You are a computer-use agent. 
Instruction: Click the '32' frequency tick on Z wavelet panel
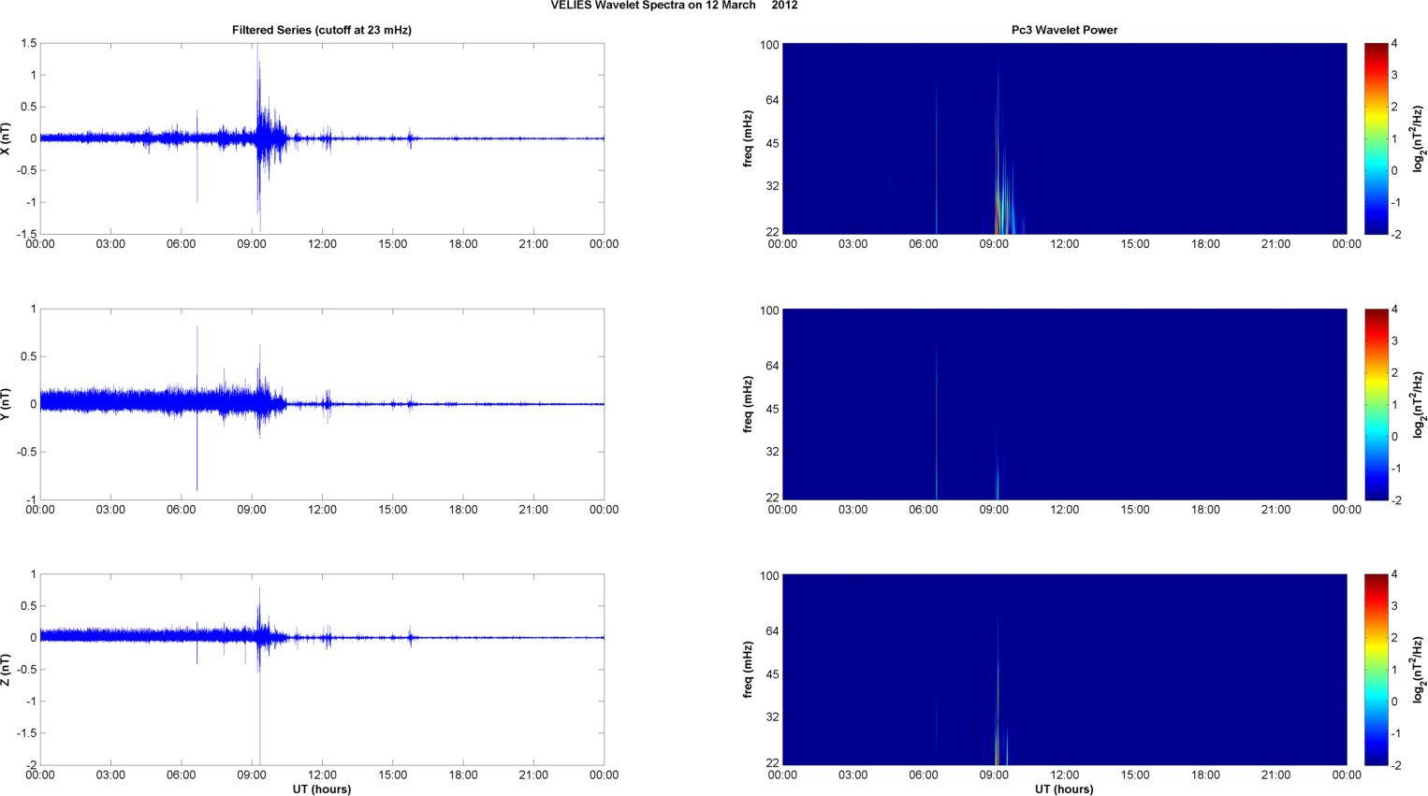772,717
